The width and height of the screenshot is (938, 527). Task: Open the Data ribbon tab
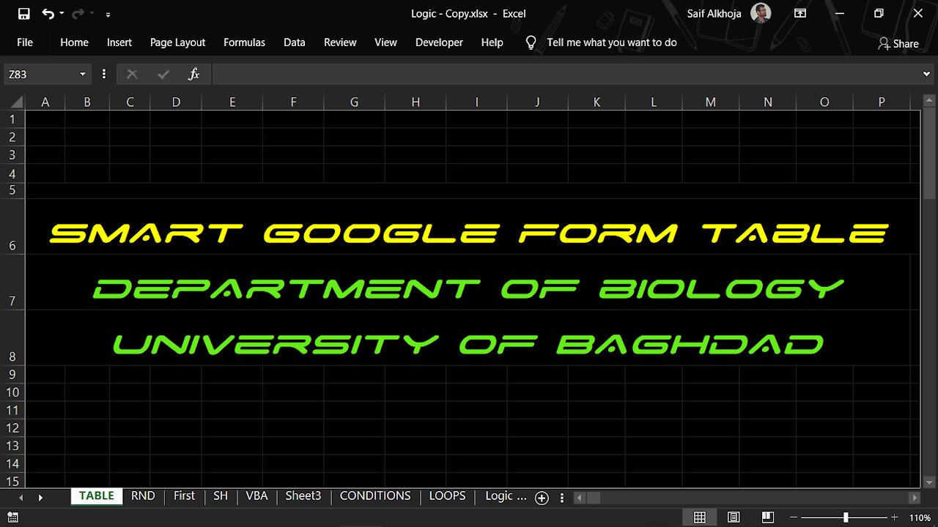pos(295,42)
